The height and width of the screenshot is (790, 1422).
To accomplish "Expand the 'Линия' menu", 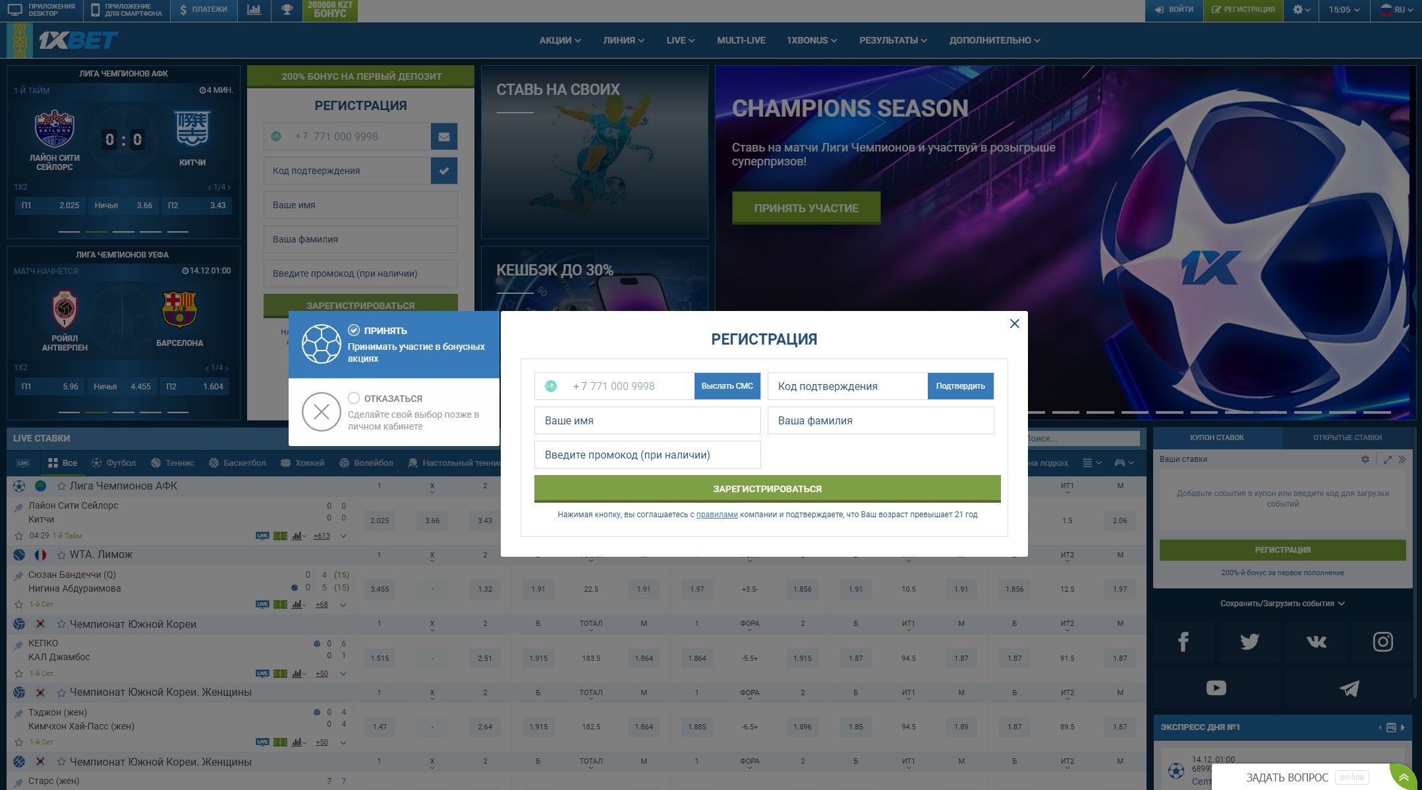I will pos(623,40).
